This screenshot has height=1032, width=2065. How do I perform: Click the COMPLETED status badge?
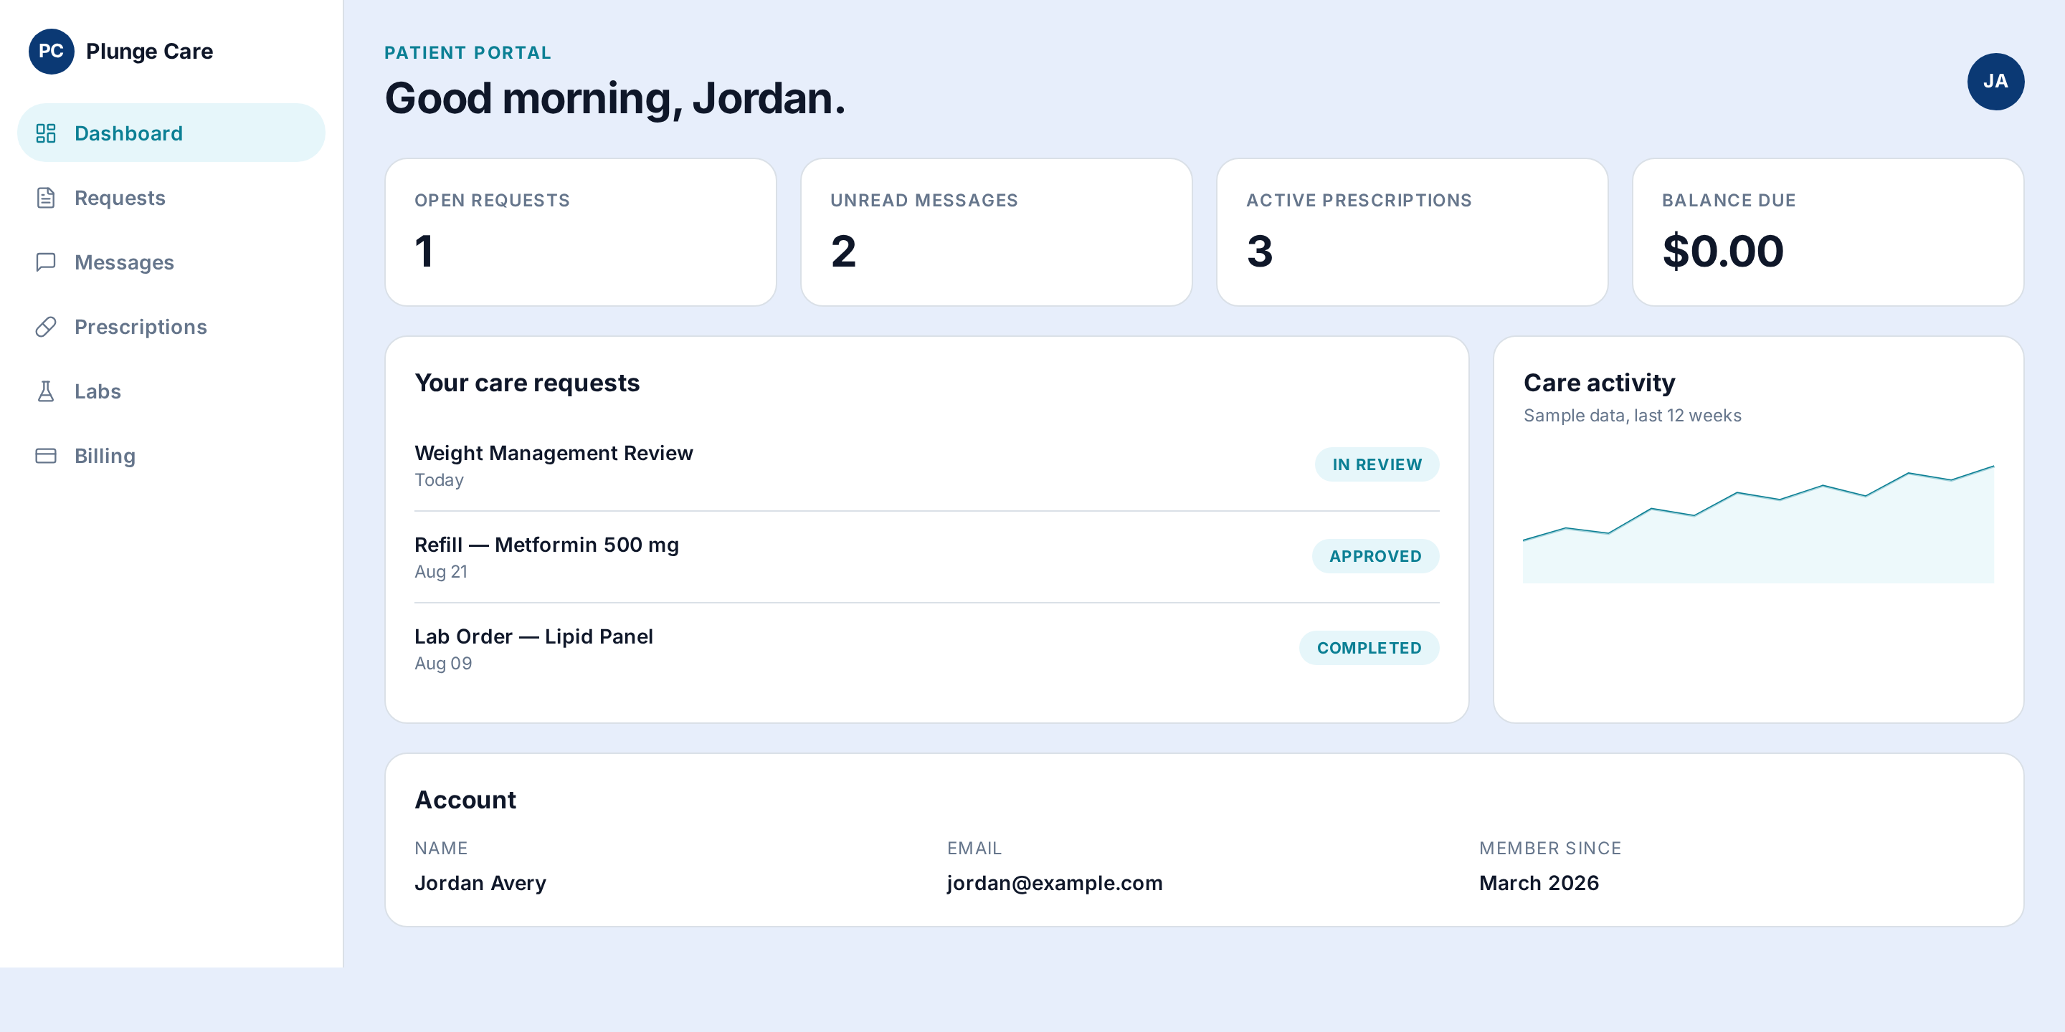1368,648
